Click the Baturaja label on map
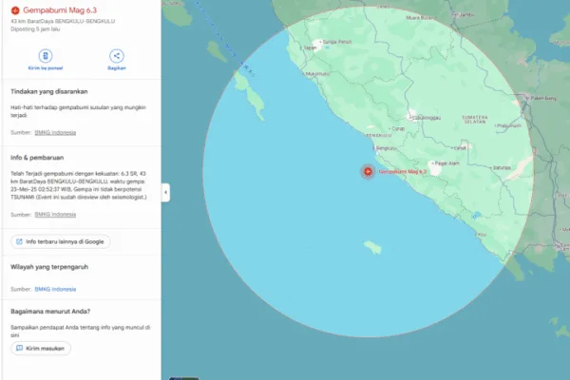The height and width of the screenshot is (380, 570). point(502,168)
